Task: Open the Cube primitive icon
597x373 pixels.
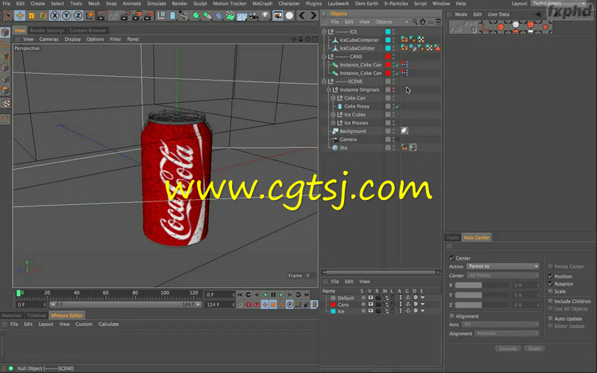Action: pos(172,16)
